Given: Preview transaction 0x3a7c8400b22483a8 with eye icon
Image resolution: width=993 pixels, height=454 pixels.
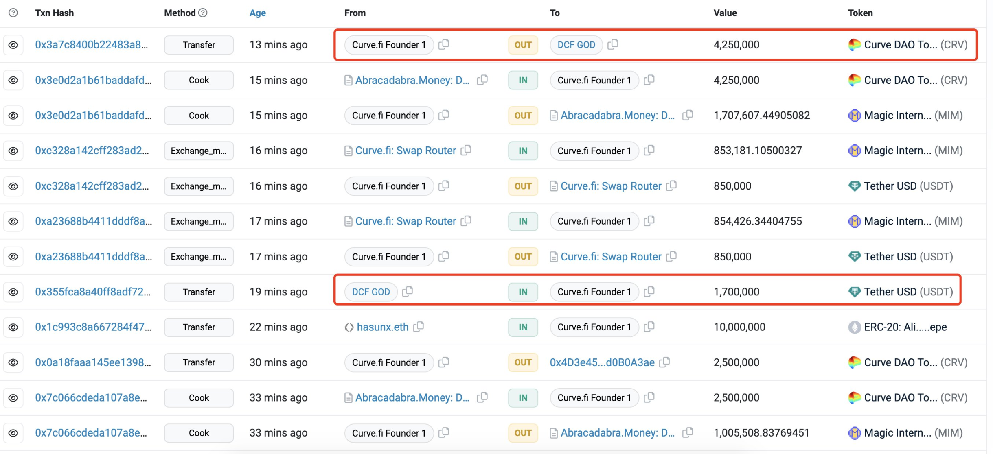Looking at the screenshot, I should coord(13,45).
